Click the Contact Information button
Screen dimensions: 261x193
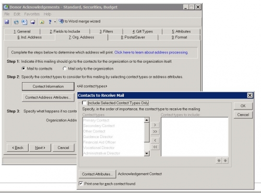tap(48, 86)
